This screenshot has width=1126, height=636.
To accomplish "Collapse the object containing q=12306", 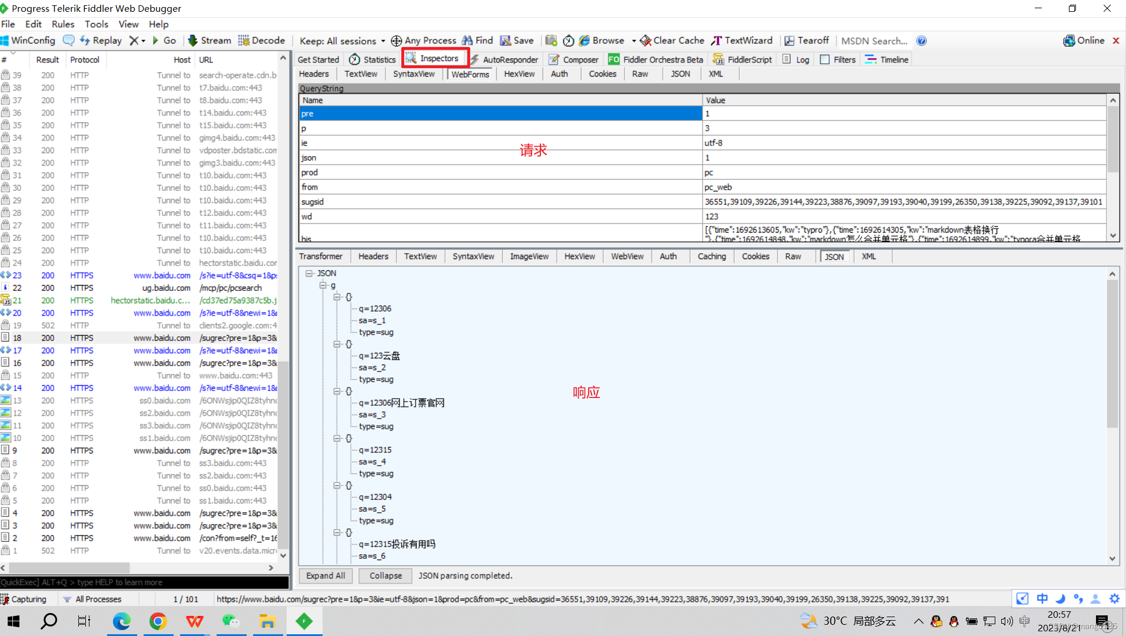I will tap(337, 297).
